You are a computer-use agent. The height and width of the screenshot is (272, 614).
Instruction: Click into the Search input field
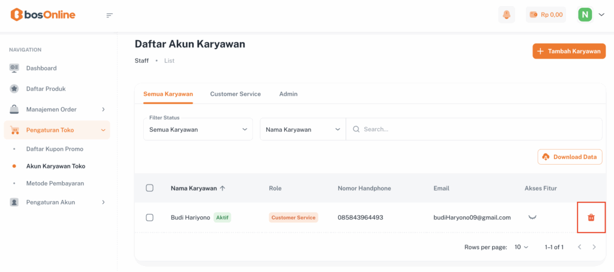(474, 129)
